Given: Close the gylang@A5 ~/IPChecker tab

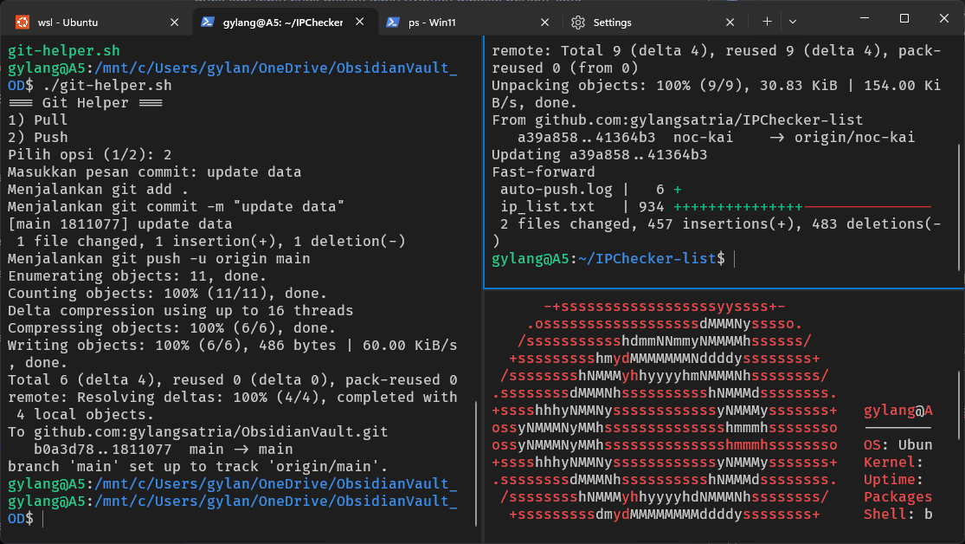Looking at the screenshot, I should coord(359,22).
